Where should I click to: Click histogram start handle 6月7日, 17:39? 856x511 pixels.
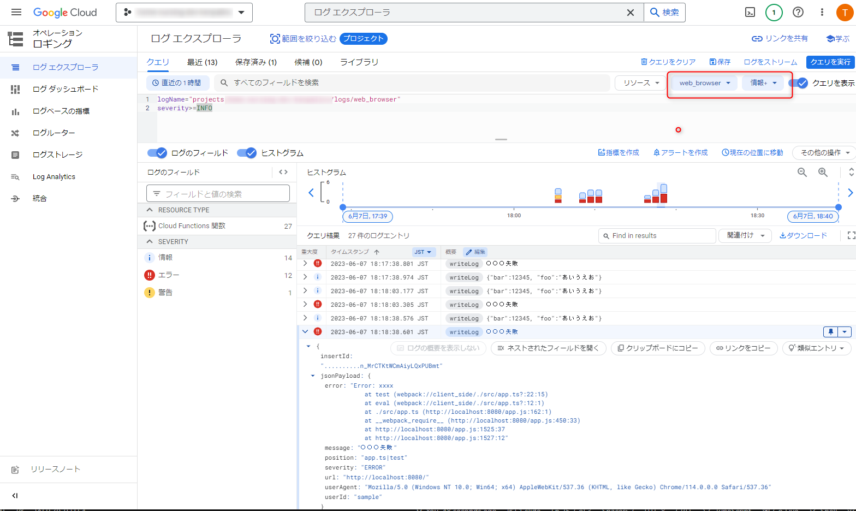pyautogui.click(x=368, y=216)
